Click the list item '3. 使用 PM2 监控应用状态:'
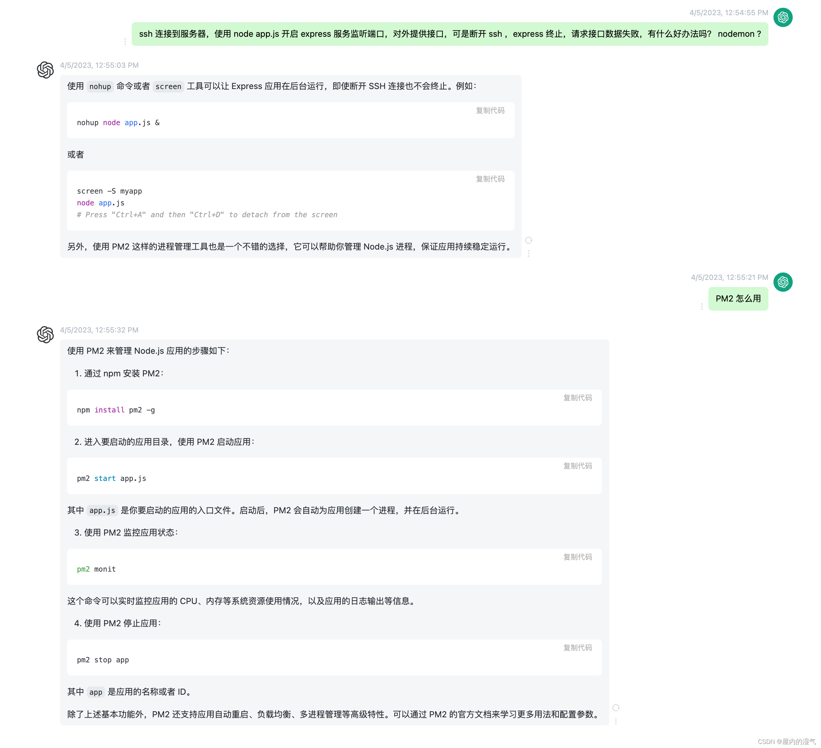This screenshot has height=748, width=821. [x=126, y=533]
